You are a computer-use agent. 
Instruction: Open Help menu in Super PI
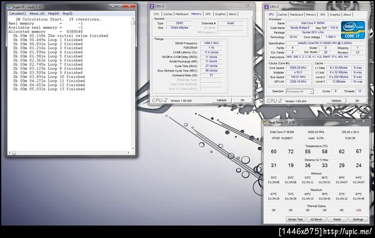click(53, 14)
